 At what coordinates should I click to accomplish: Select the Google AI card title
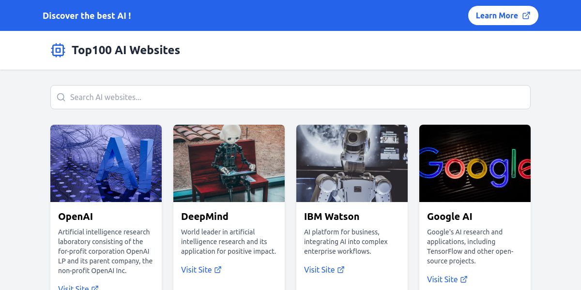pyautogui.click(x=450, y=217)
